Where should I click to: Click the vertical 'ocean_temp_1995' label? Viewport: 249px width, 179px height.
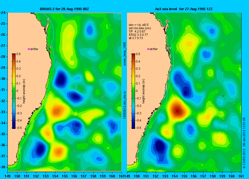point(125,54)
